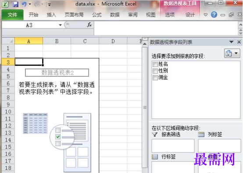
Task: Restore the workbook window icon
Action: pyautogui.click(x=231, y=15)
